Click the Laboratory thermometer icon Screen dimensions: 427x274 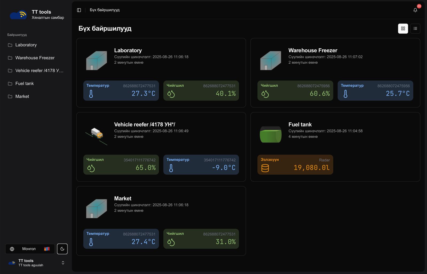click(91, 94)
